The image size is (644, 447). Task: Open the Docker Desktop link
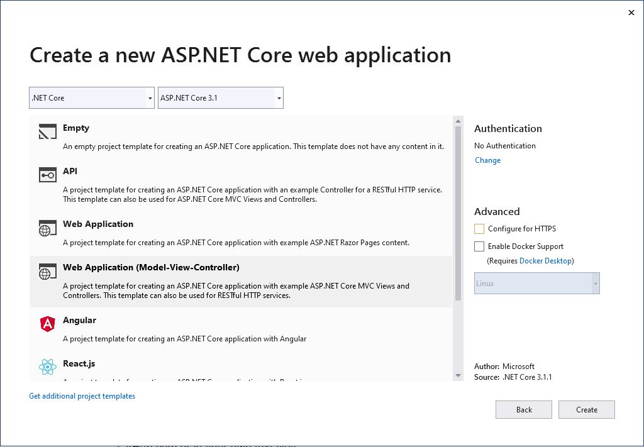point(545,261)
